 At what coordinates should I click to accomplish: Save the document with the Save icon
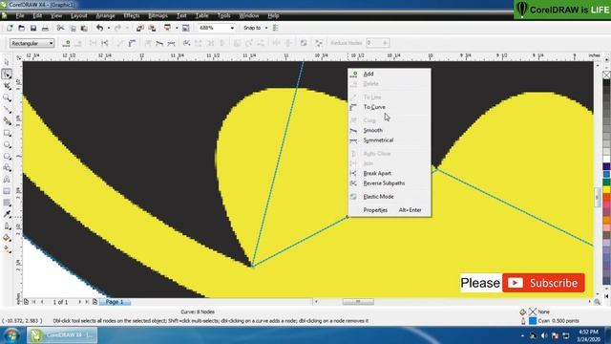pos(33,28)
